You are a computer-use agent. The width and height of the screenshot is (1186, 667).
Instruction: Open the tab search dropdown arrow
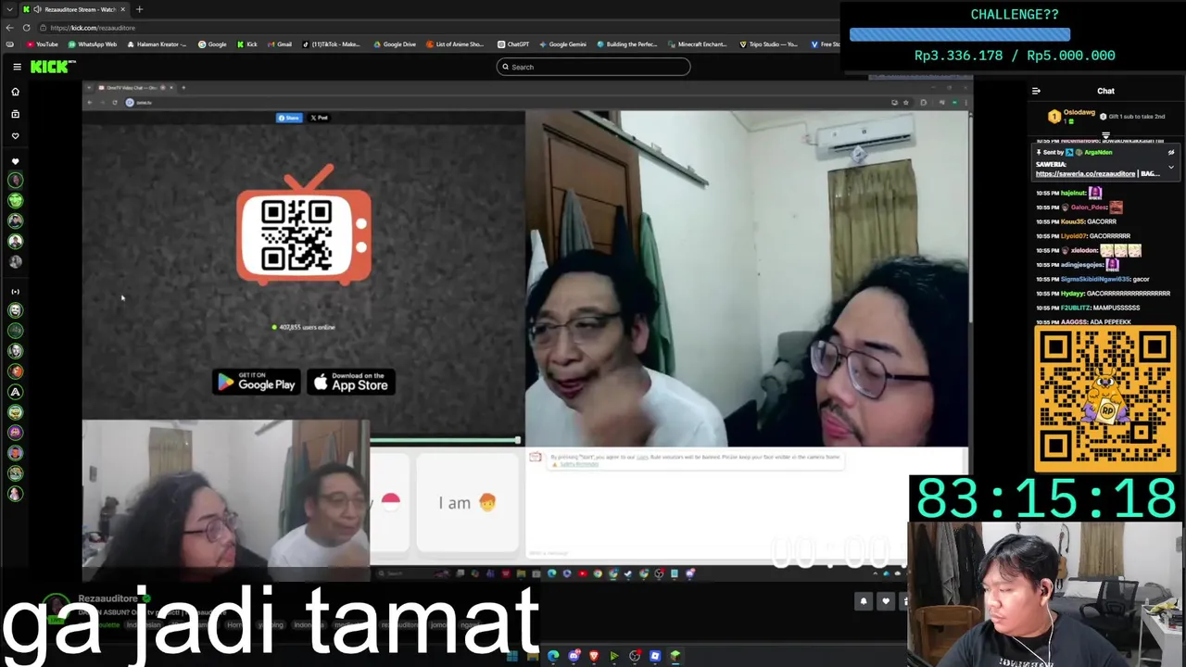pos(8,9)
